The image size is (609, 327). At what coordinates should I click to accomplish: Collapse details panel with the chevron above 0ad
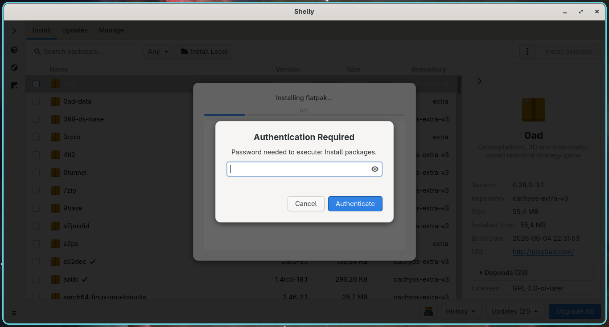pyautogui.click(x=480, y=81)
